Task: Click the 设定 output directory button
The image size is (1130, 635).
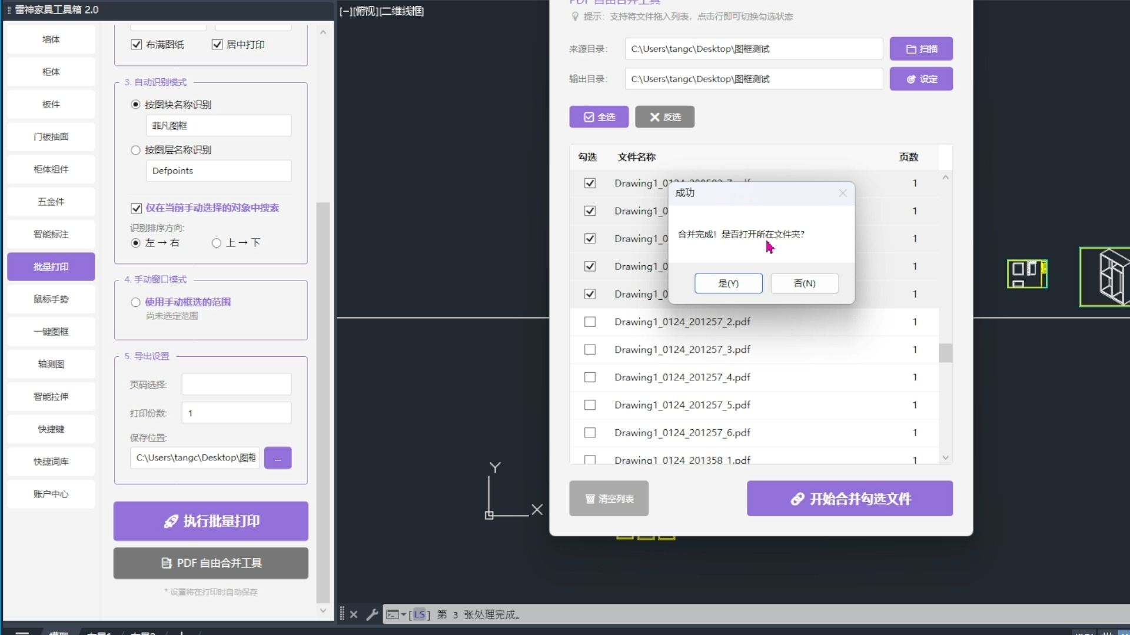Action: (x=921, y=79)
